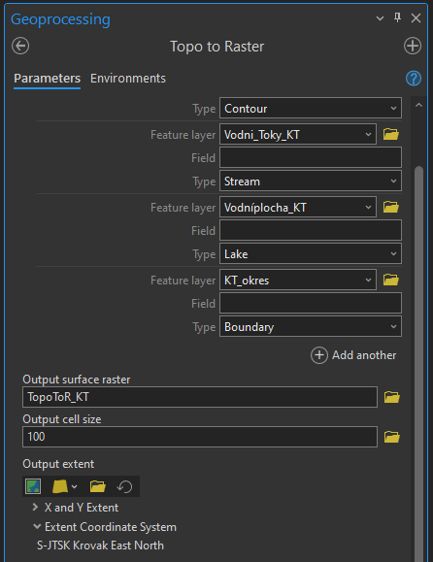This screenshot has width=433, height=562.
Task: Click the scroll up arrow of parameters list
Action: point(418,106)
